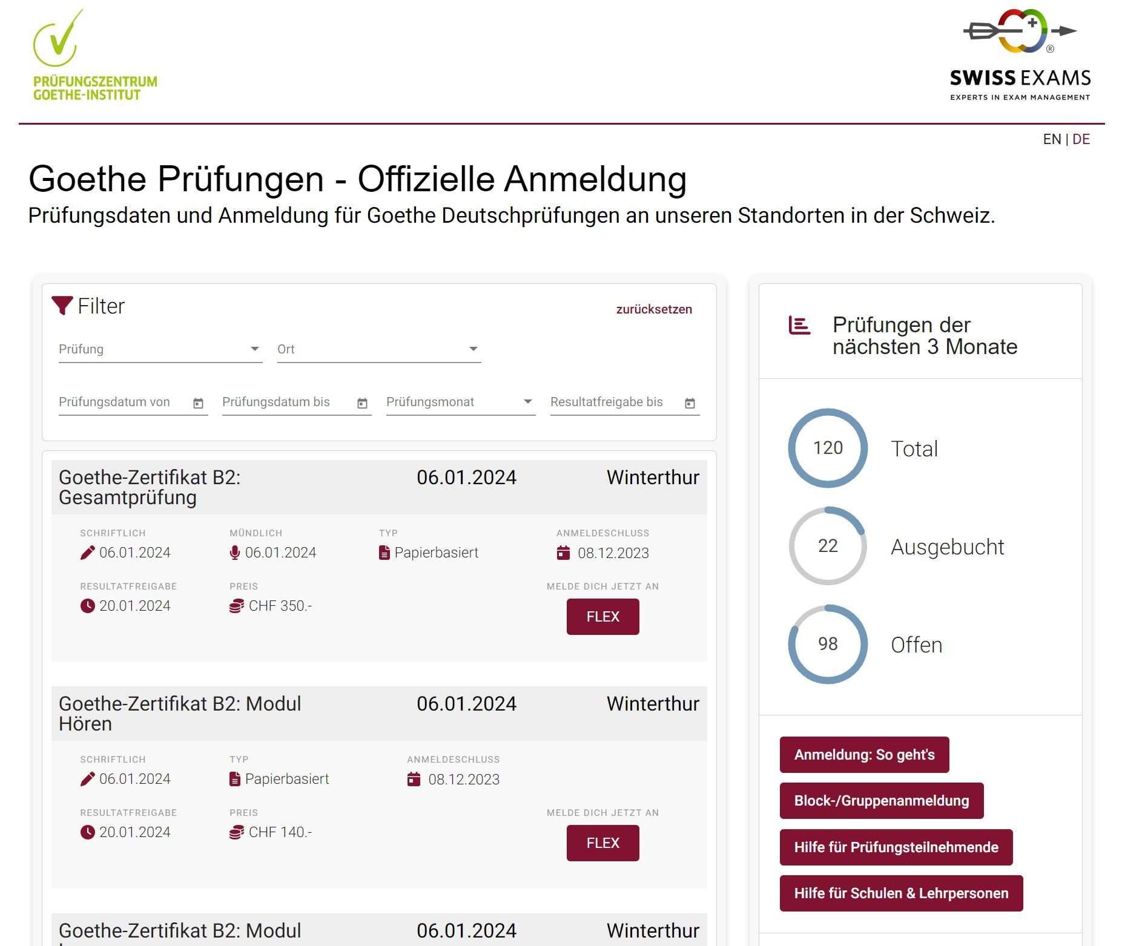Click the Filter funnel icon

pos(62,306)
